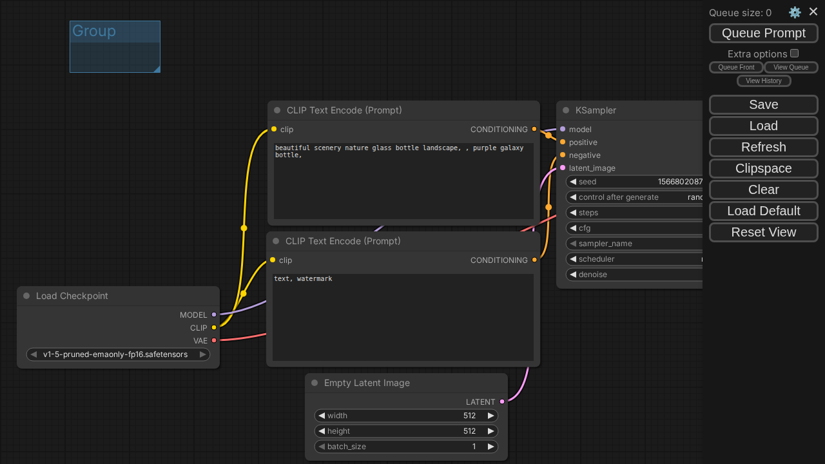
Task: Collapse the Empty Latent Image node dot
Action: coord(315,383)
